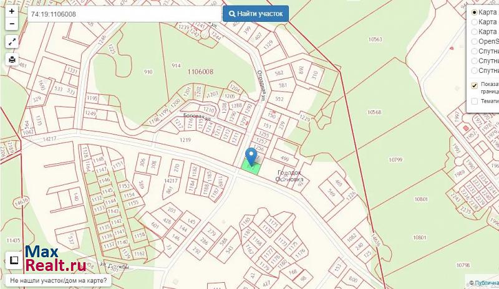Screen dimensions: 499x289
Task: Click the MaxRealt.ru logo
Action: [x=55, y=259]
